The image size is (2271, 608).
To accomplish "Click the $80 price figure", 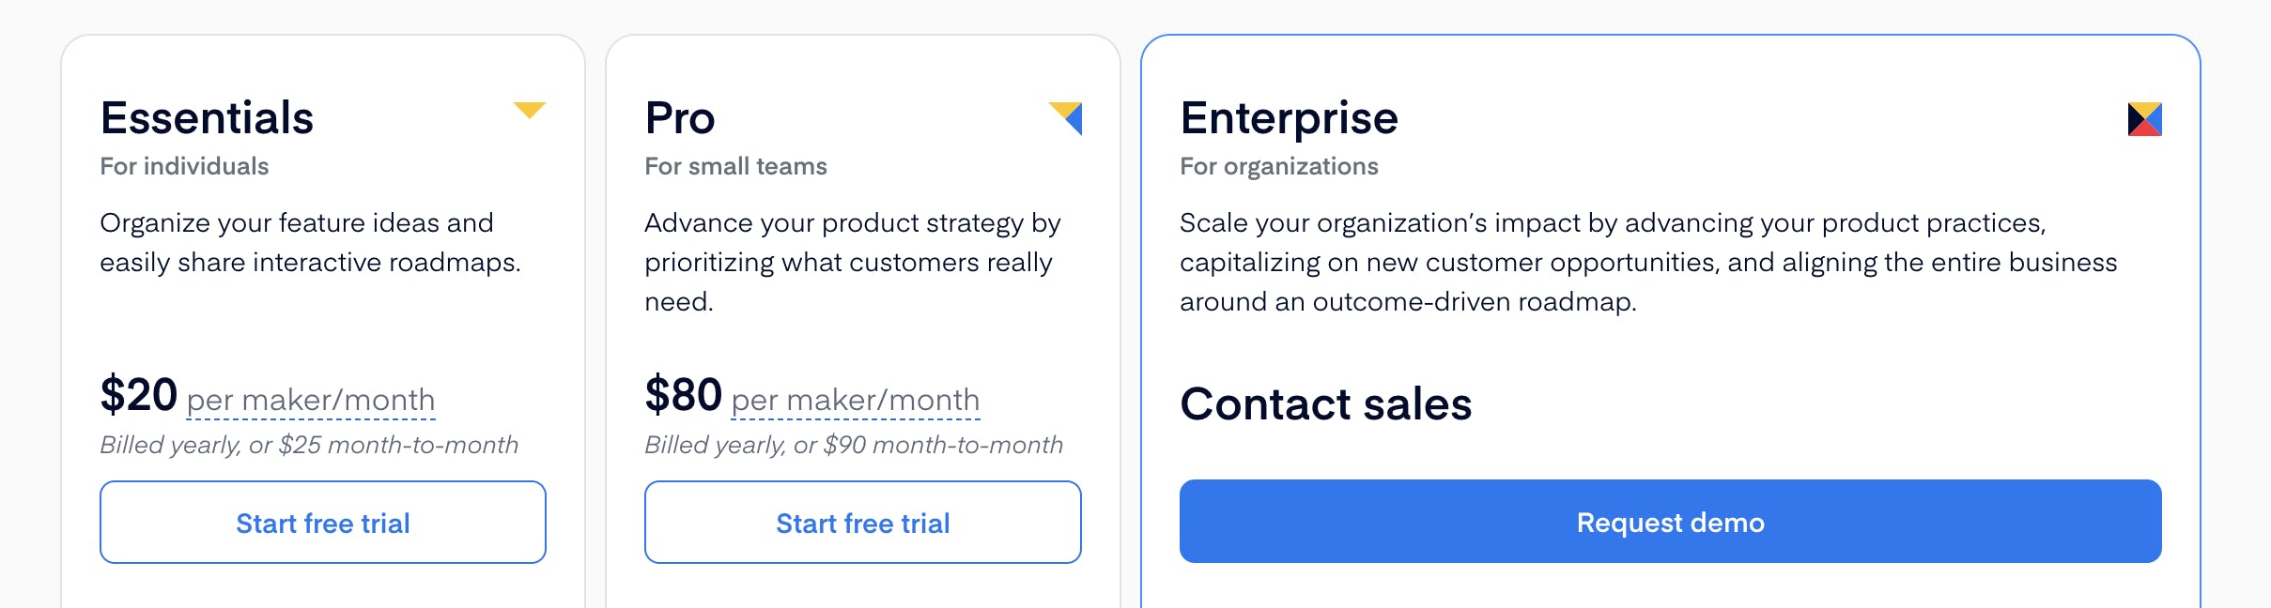I will (683, 394).
